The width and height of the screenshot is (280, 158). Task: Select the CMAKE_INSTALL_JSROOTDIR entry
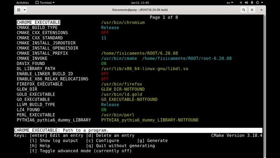click(46, 43)
